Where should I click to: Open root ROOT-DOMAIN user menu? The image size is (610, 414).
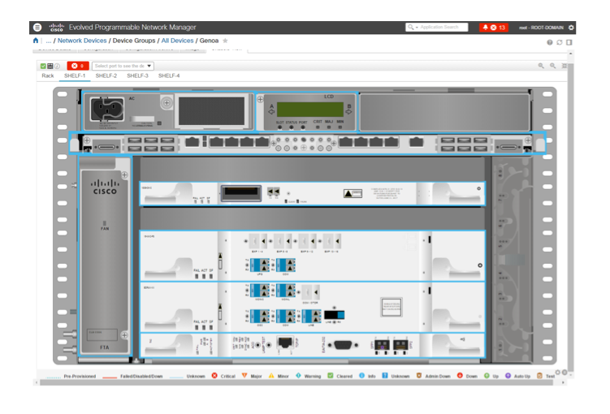[541, 28]
